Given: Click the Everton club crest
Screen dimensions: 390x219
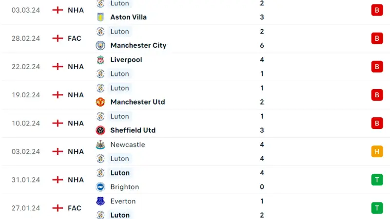Looking at the screenshot, I should click(100, 201).
